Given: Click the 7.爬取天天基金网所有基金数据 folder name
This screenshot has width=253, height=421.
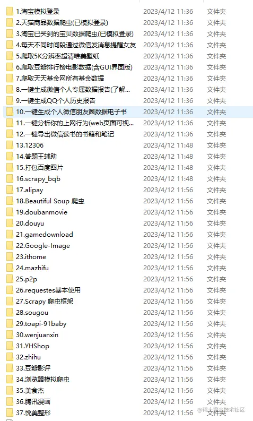Looking at the screenshot, I should pos(60,79).
